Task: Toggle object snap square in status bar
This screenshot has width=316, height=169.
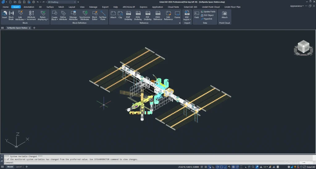Action: (222, 167)
